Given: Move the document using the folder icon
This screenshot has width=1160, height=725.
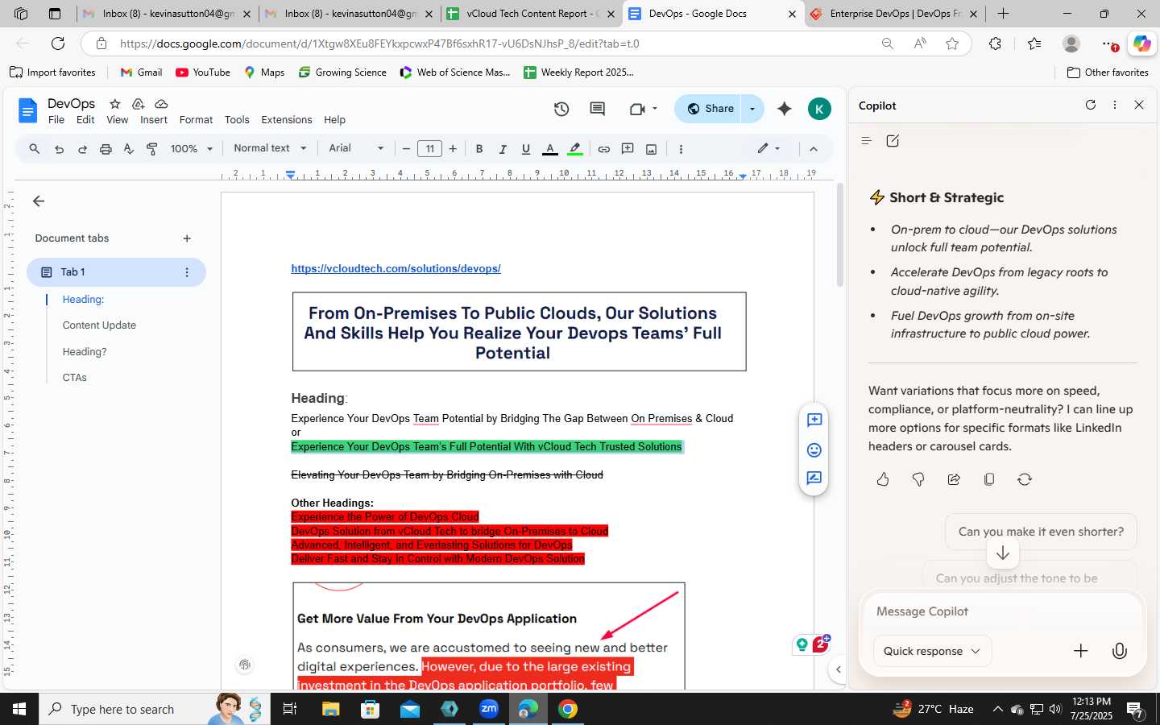Looking at the screenshot, I should tap(138, 104).
